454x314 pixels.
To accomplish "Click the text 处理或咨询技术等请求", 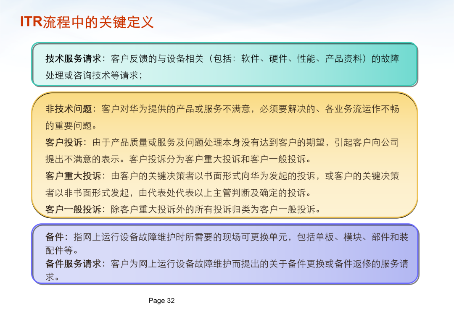I will tap(92, 76).
